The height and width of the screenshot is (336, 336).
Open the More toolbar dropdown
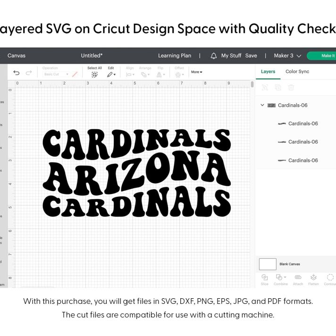196,72
